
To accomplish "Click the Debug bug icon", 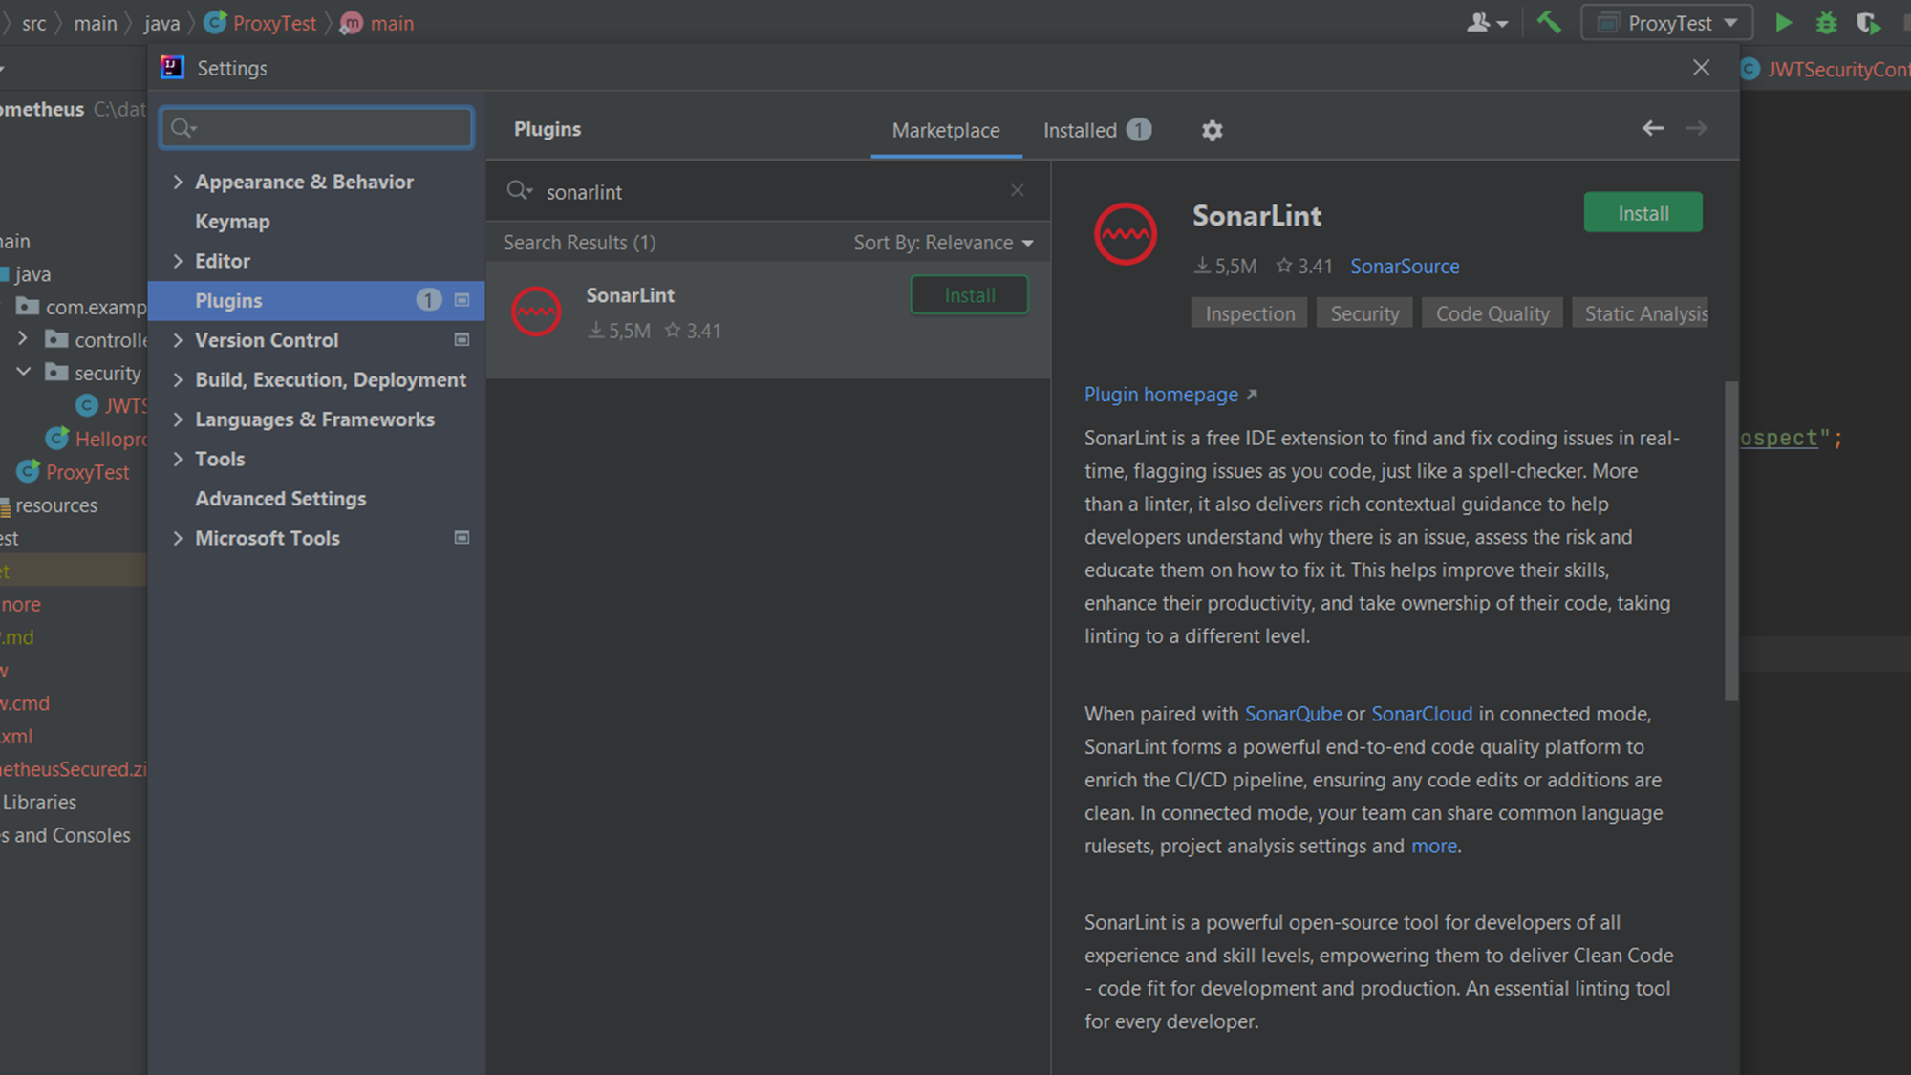I will pos(1826,22).
